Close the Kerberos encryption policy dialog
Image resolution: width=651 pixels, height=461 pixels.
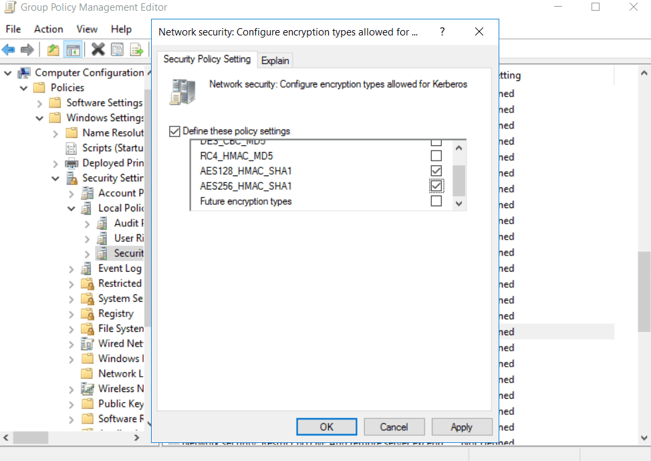click(x=479, y=31)
